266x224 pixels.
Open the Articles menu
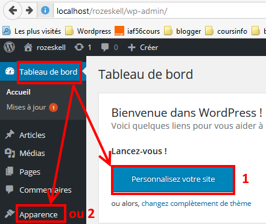point(33,135)
